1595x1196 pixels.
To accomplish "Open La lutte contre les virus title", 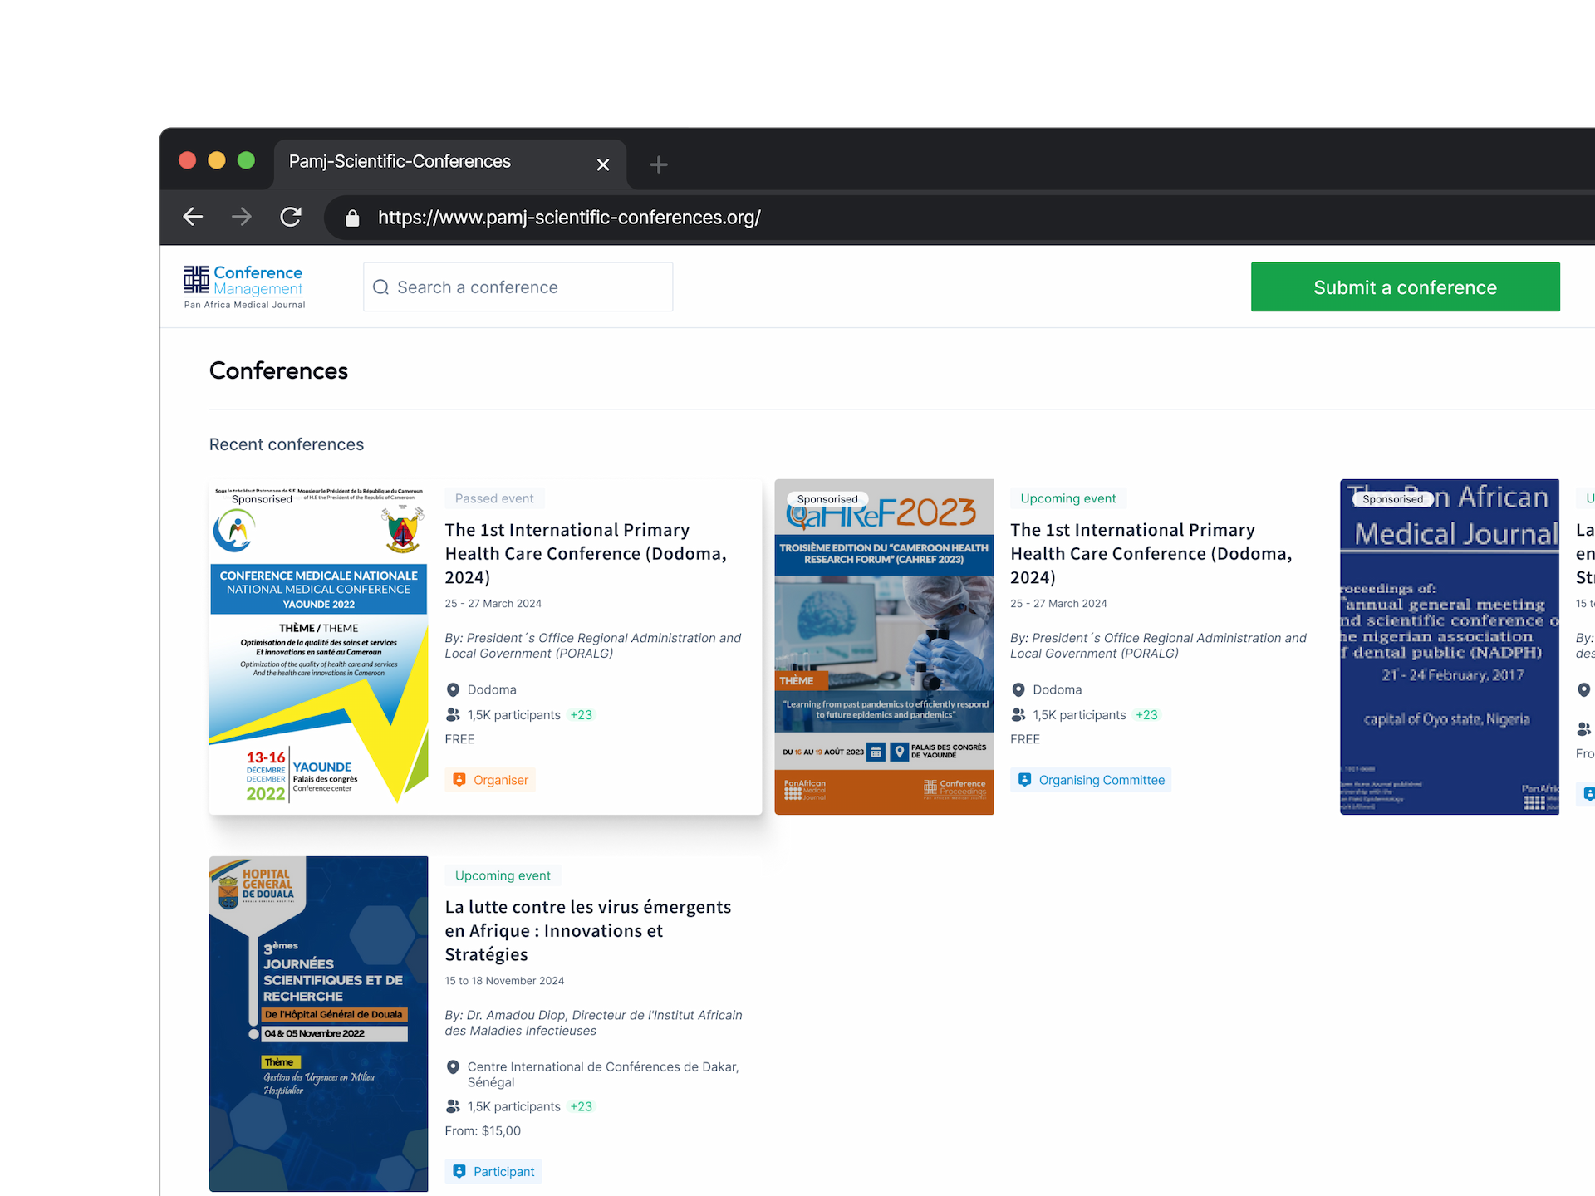I will [x=587, y=930].
